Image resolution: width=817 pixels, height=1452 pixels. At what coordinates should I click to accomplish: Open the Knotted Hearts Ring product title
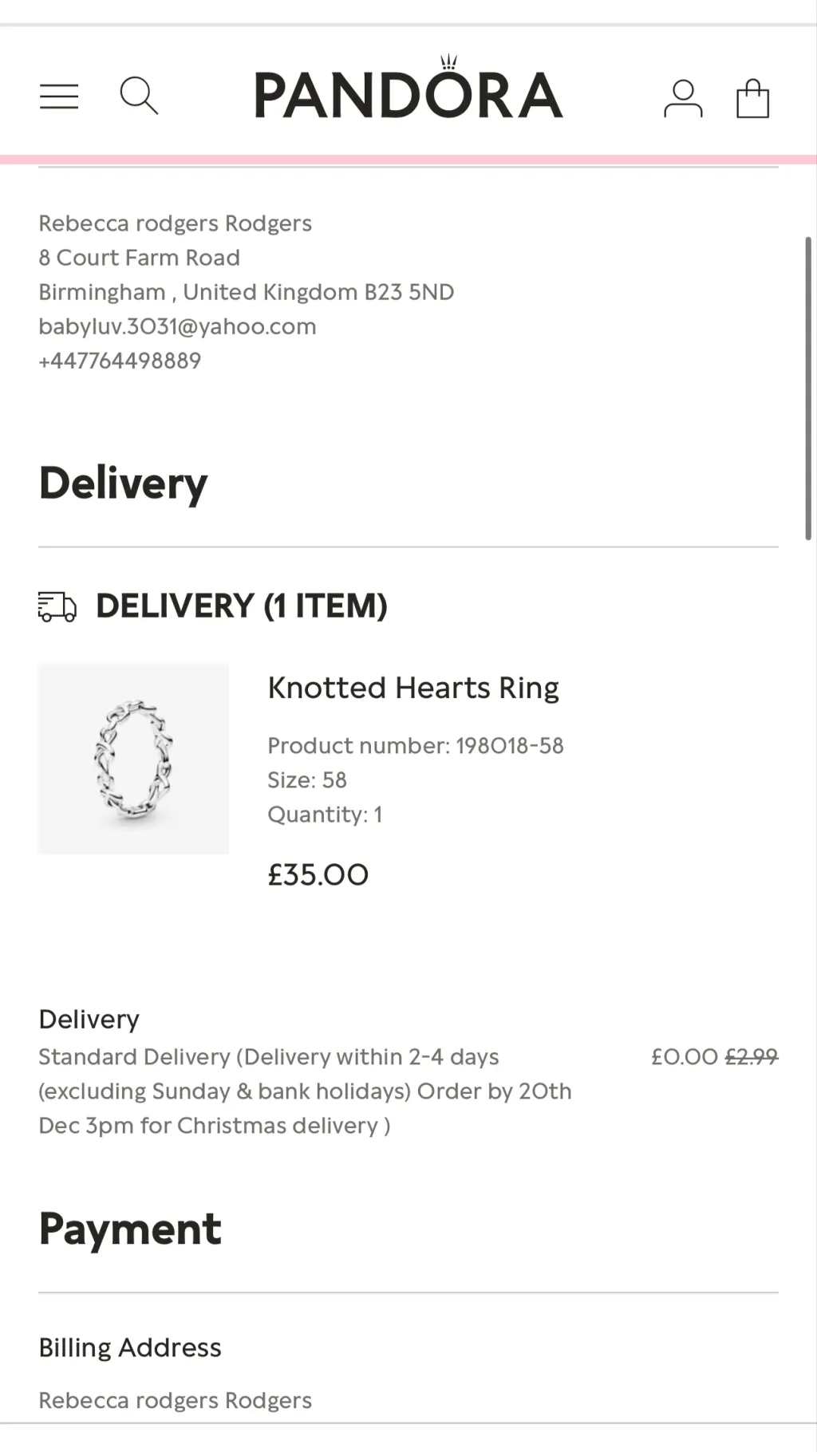click(x=413, y=688)
